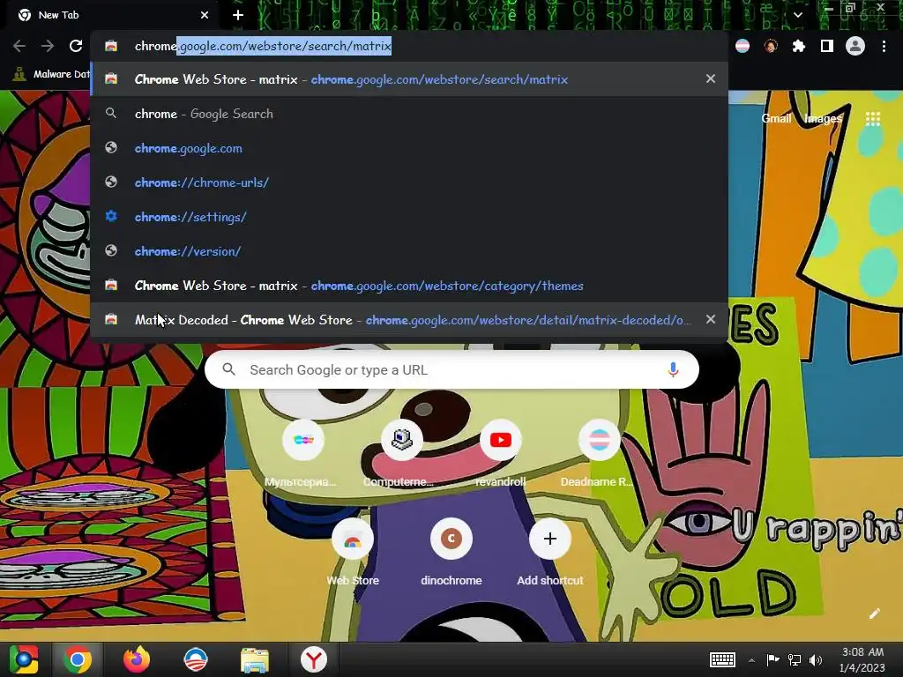Viewport: 903px width, 677px height.
Task: Select the chrome://version/ suggestion
Action: 409,251
